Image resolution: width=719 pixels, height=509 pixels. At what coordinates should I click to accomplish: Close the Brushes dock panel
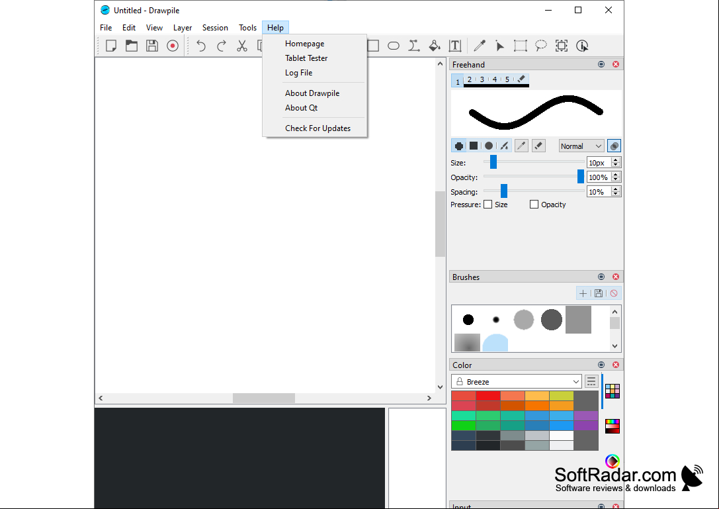point(616,277)
